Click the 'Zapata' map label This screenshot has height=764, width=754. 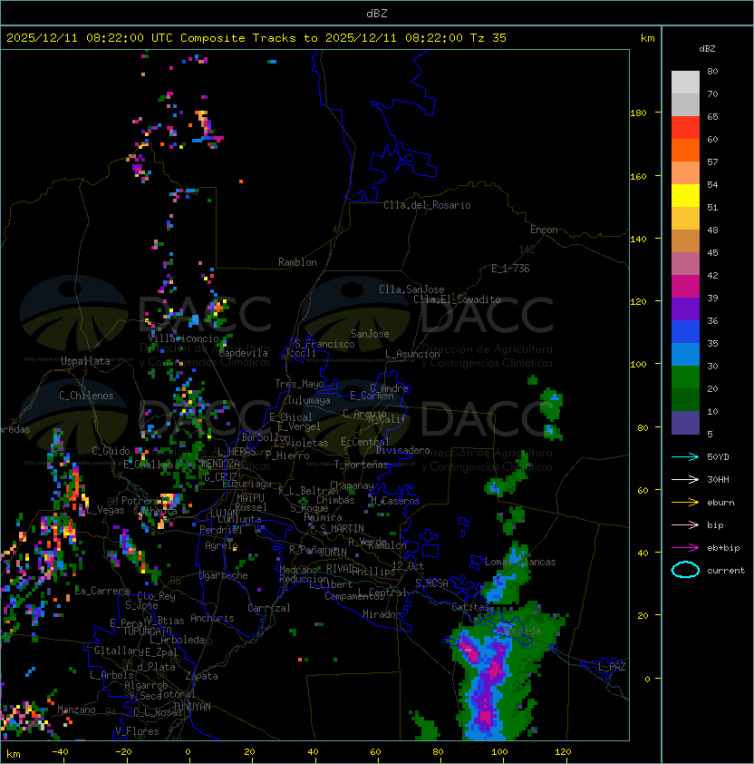click(x=201, y=676)
